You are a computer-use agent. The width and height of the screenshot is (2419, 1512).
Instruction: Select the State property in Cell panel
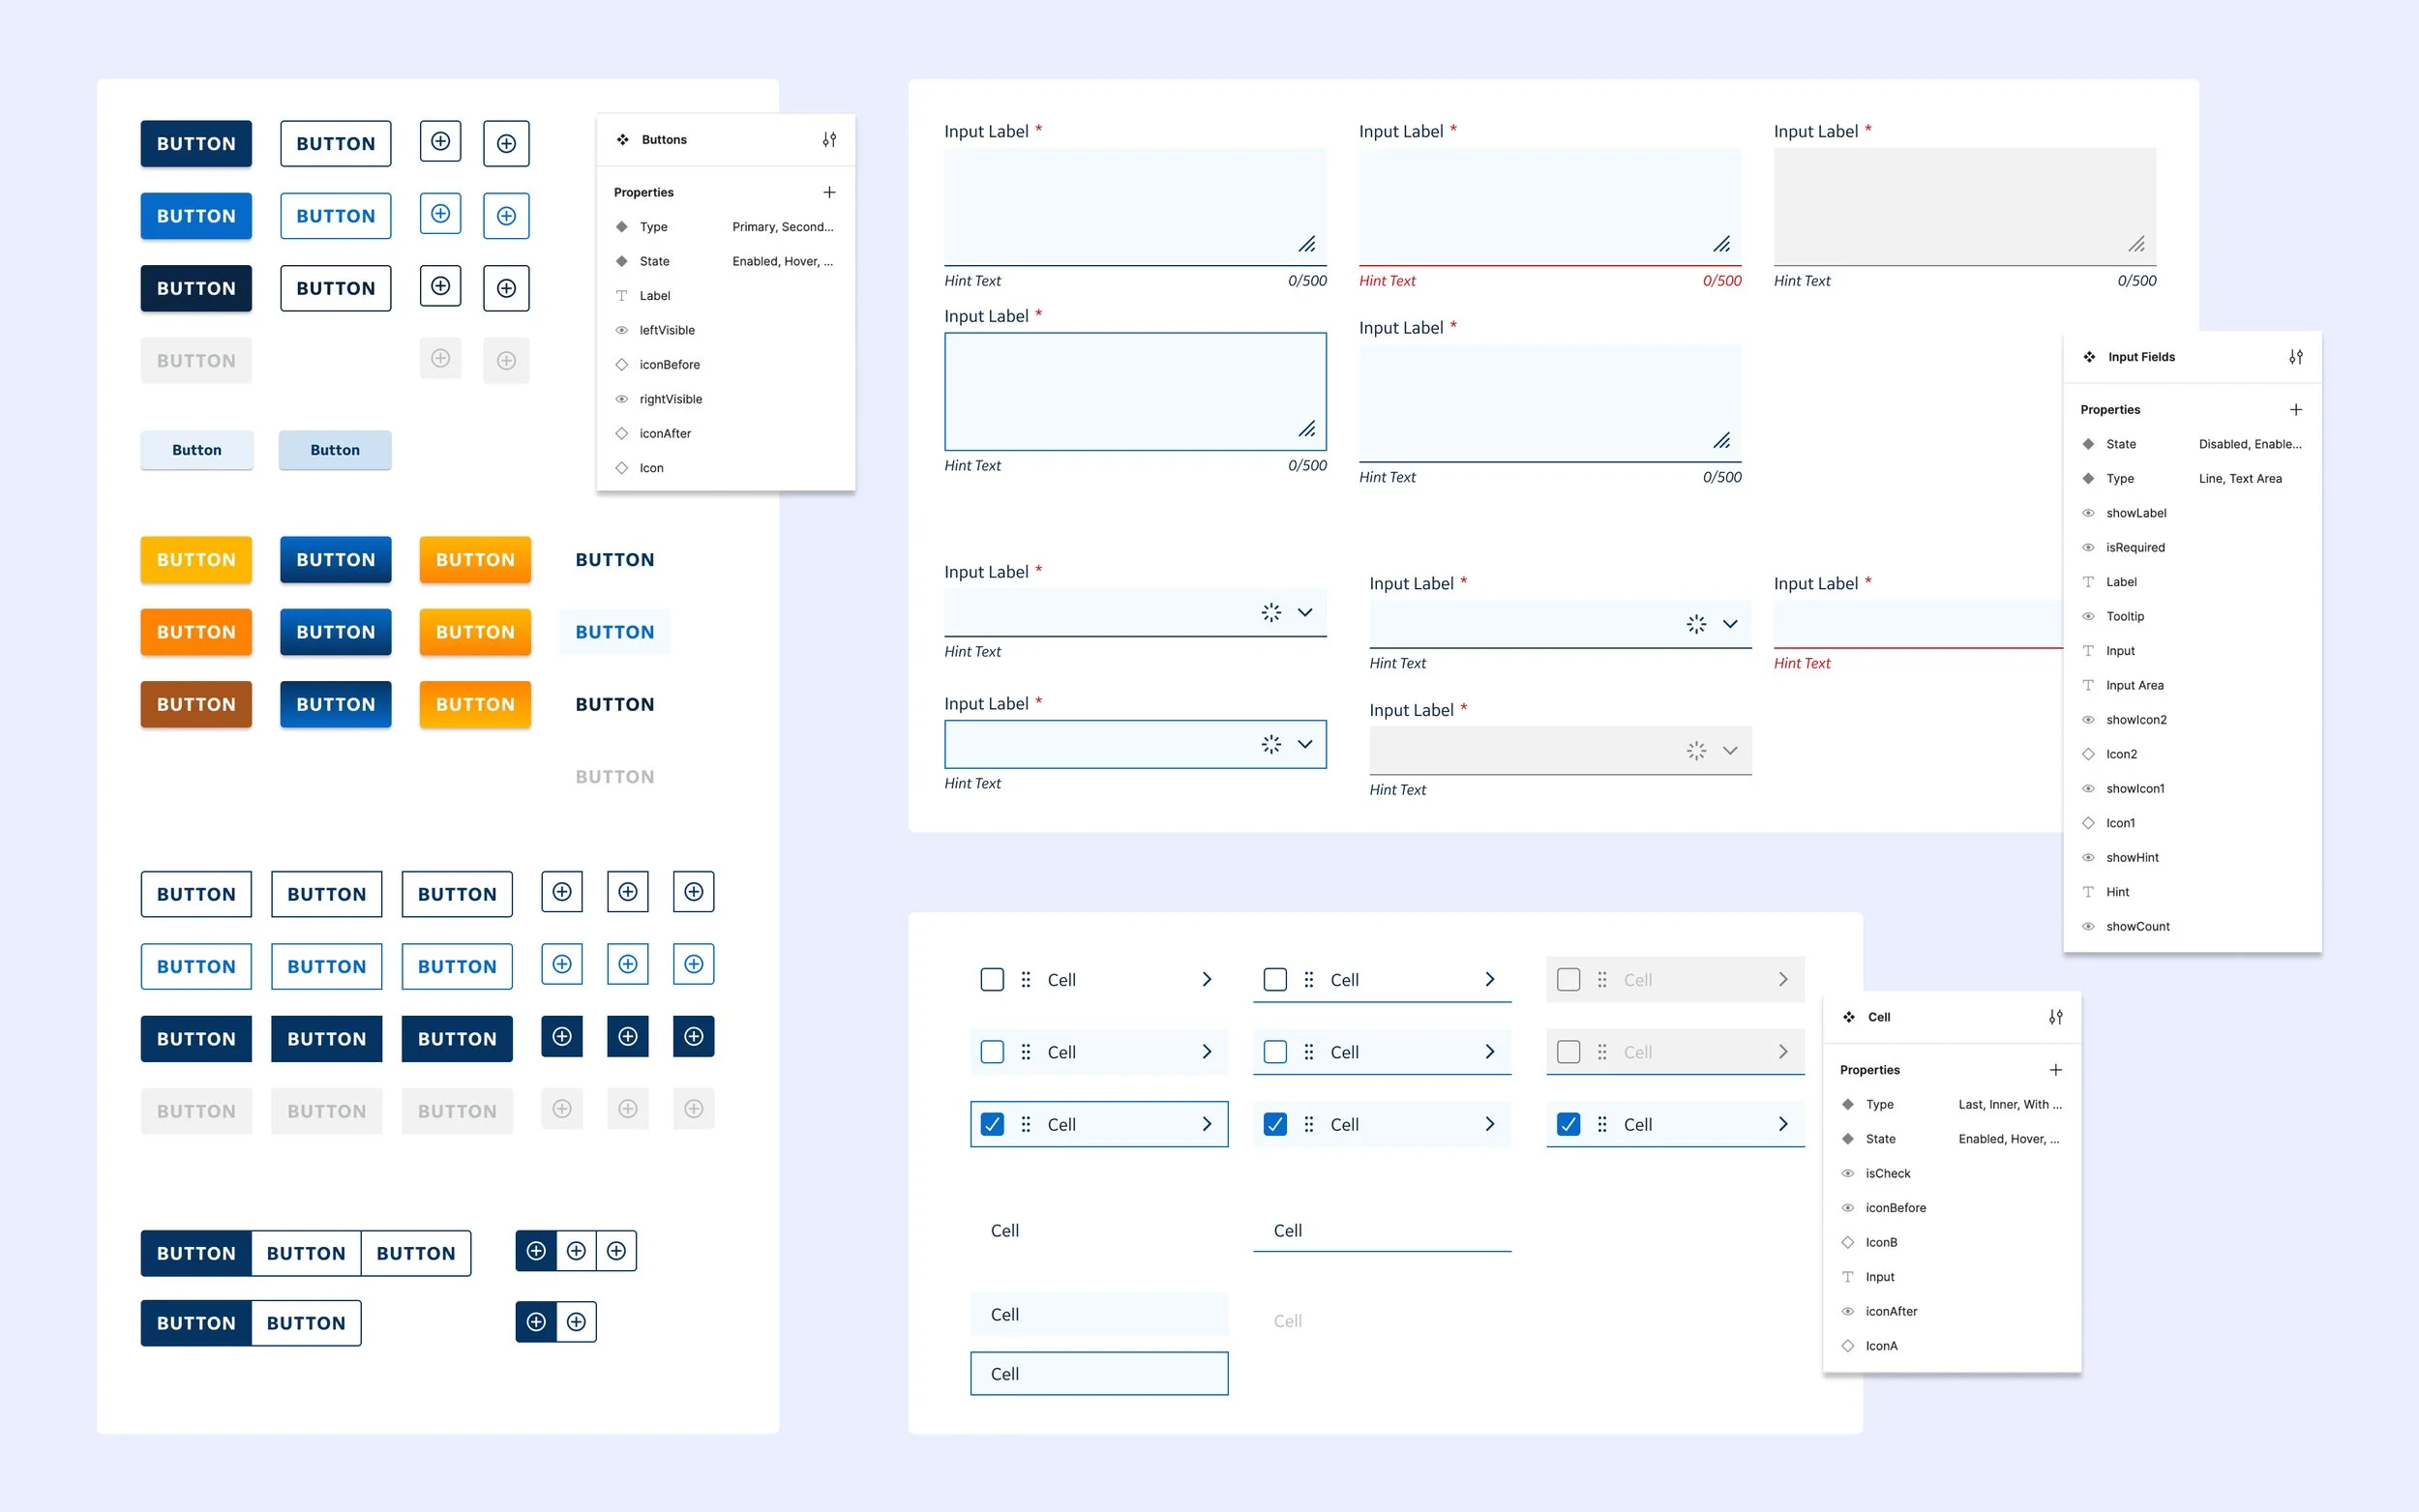tap(1880, 1139)
